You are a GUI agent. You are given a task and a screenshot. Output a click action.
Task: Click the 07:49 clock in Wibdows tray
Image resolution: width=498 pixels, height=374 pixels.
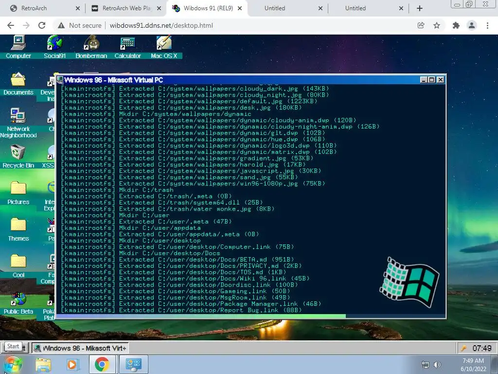482,348
